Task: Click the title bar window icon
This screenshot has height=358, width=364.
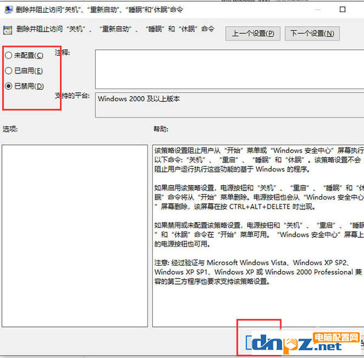Action: click(9, 10)
